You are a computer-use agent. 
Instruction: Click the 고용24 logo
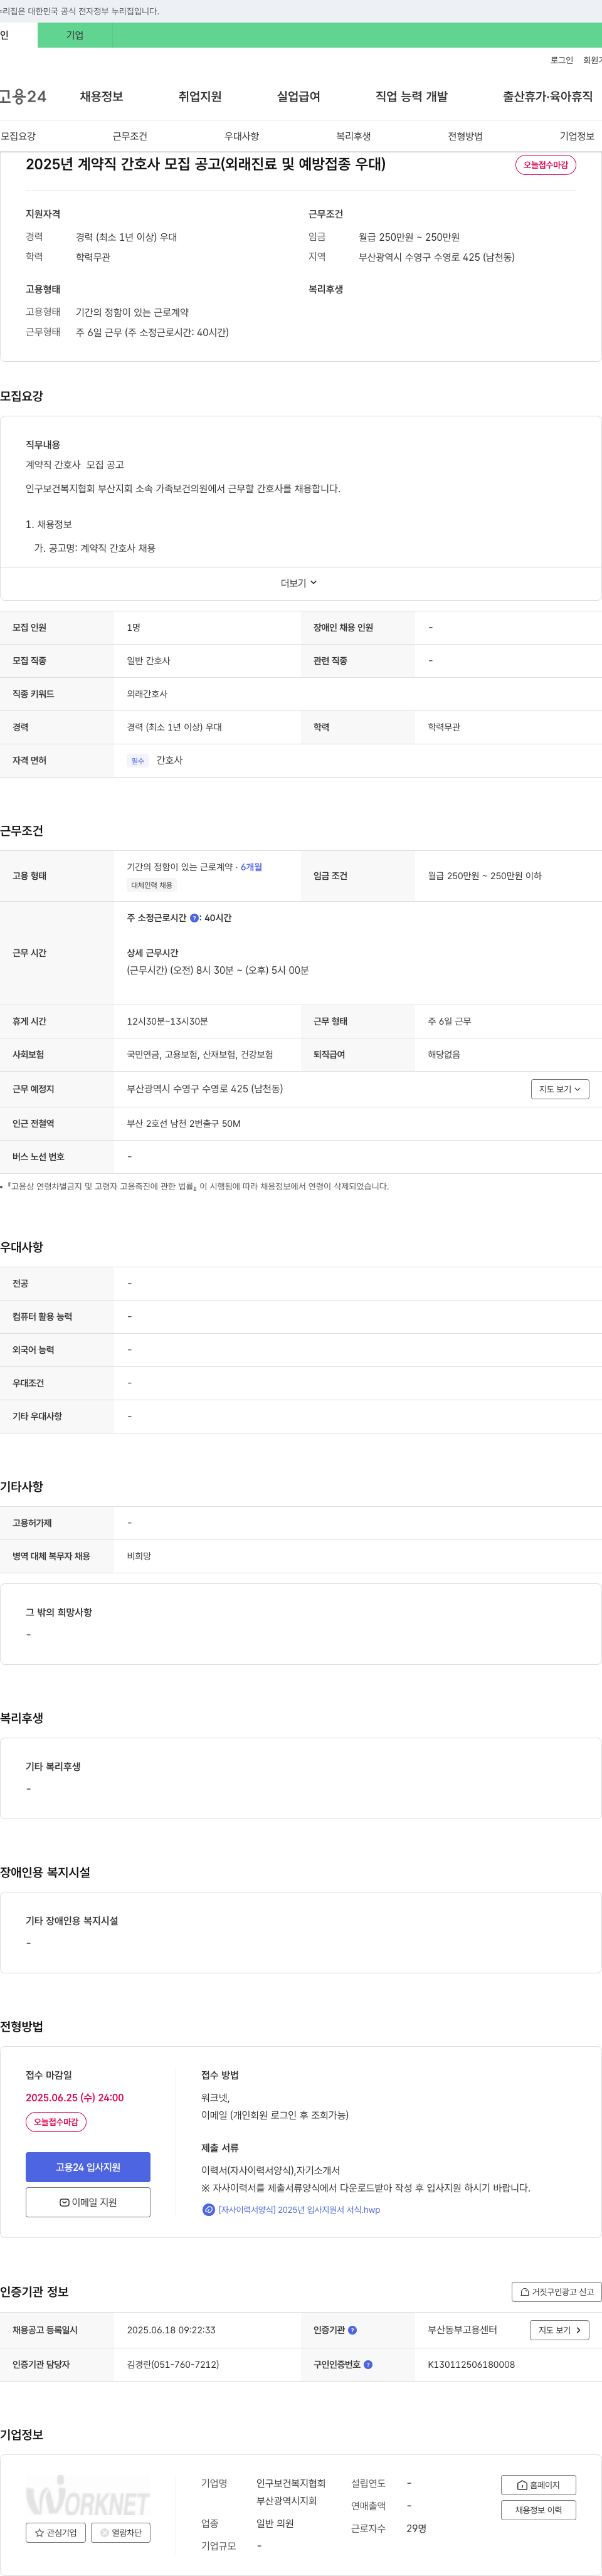(23, 97)
